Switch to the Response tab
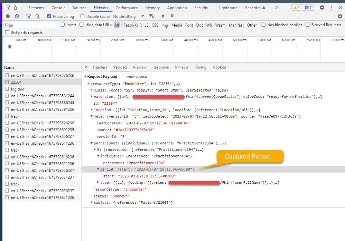Screen dimensions: 345x241 click(x=160, y=67)
